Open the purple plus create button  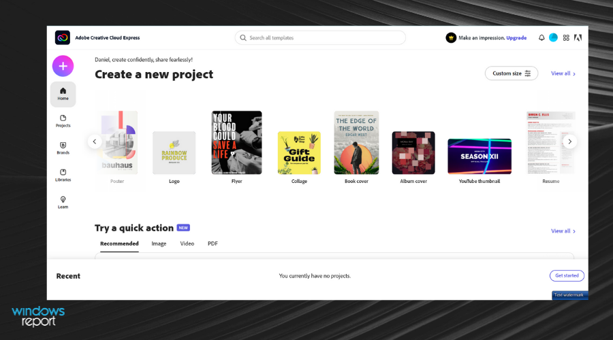click(63, 66)
